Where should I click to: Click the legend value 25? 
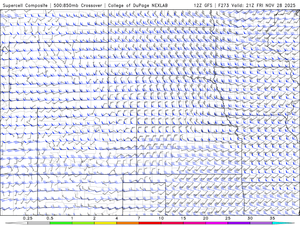pyautogui.click(x=228, y=218)
